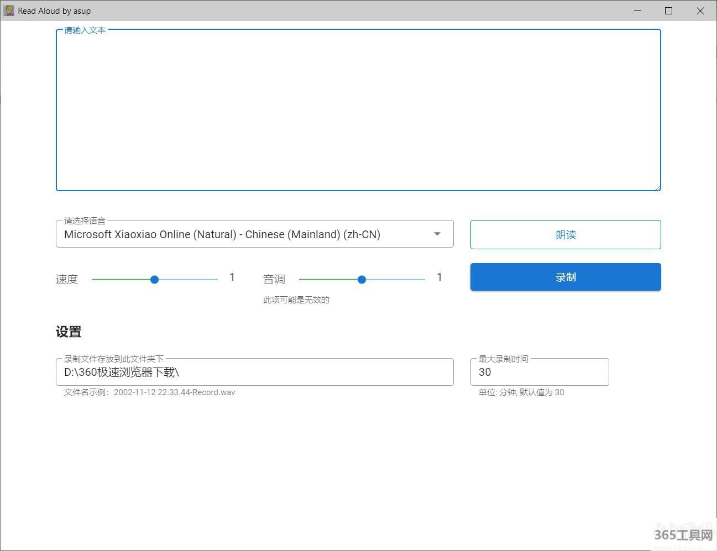Open the Microsoft Xiaoxiao voice selection box
Screen dimensions: 717x551
(x=243, y=234)
